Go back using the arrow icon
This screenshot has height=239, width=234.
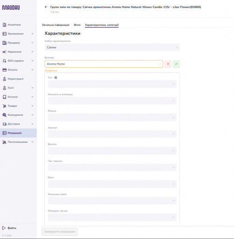click(46, 7)
